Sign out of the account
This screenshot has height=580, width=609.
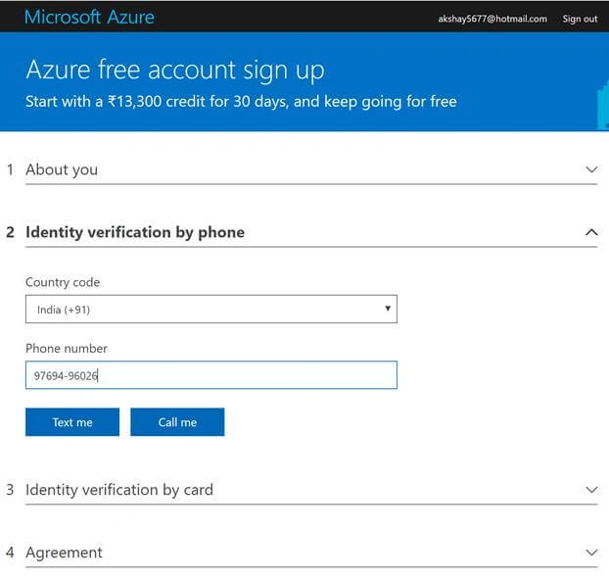(580, 19)
